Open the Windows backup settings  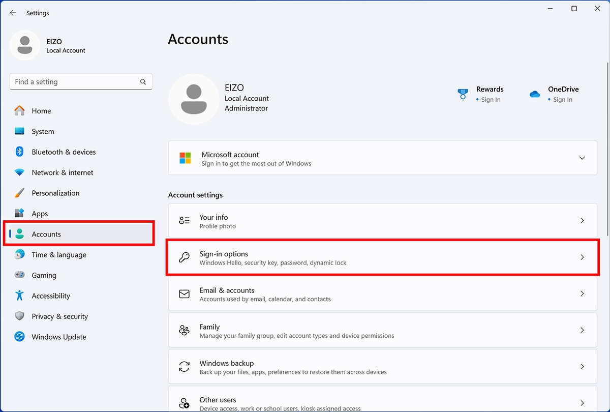(383, 367)
